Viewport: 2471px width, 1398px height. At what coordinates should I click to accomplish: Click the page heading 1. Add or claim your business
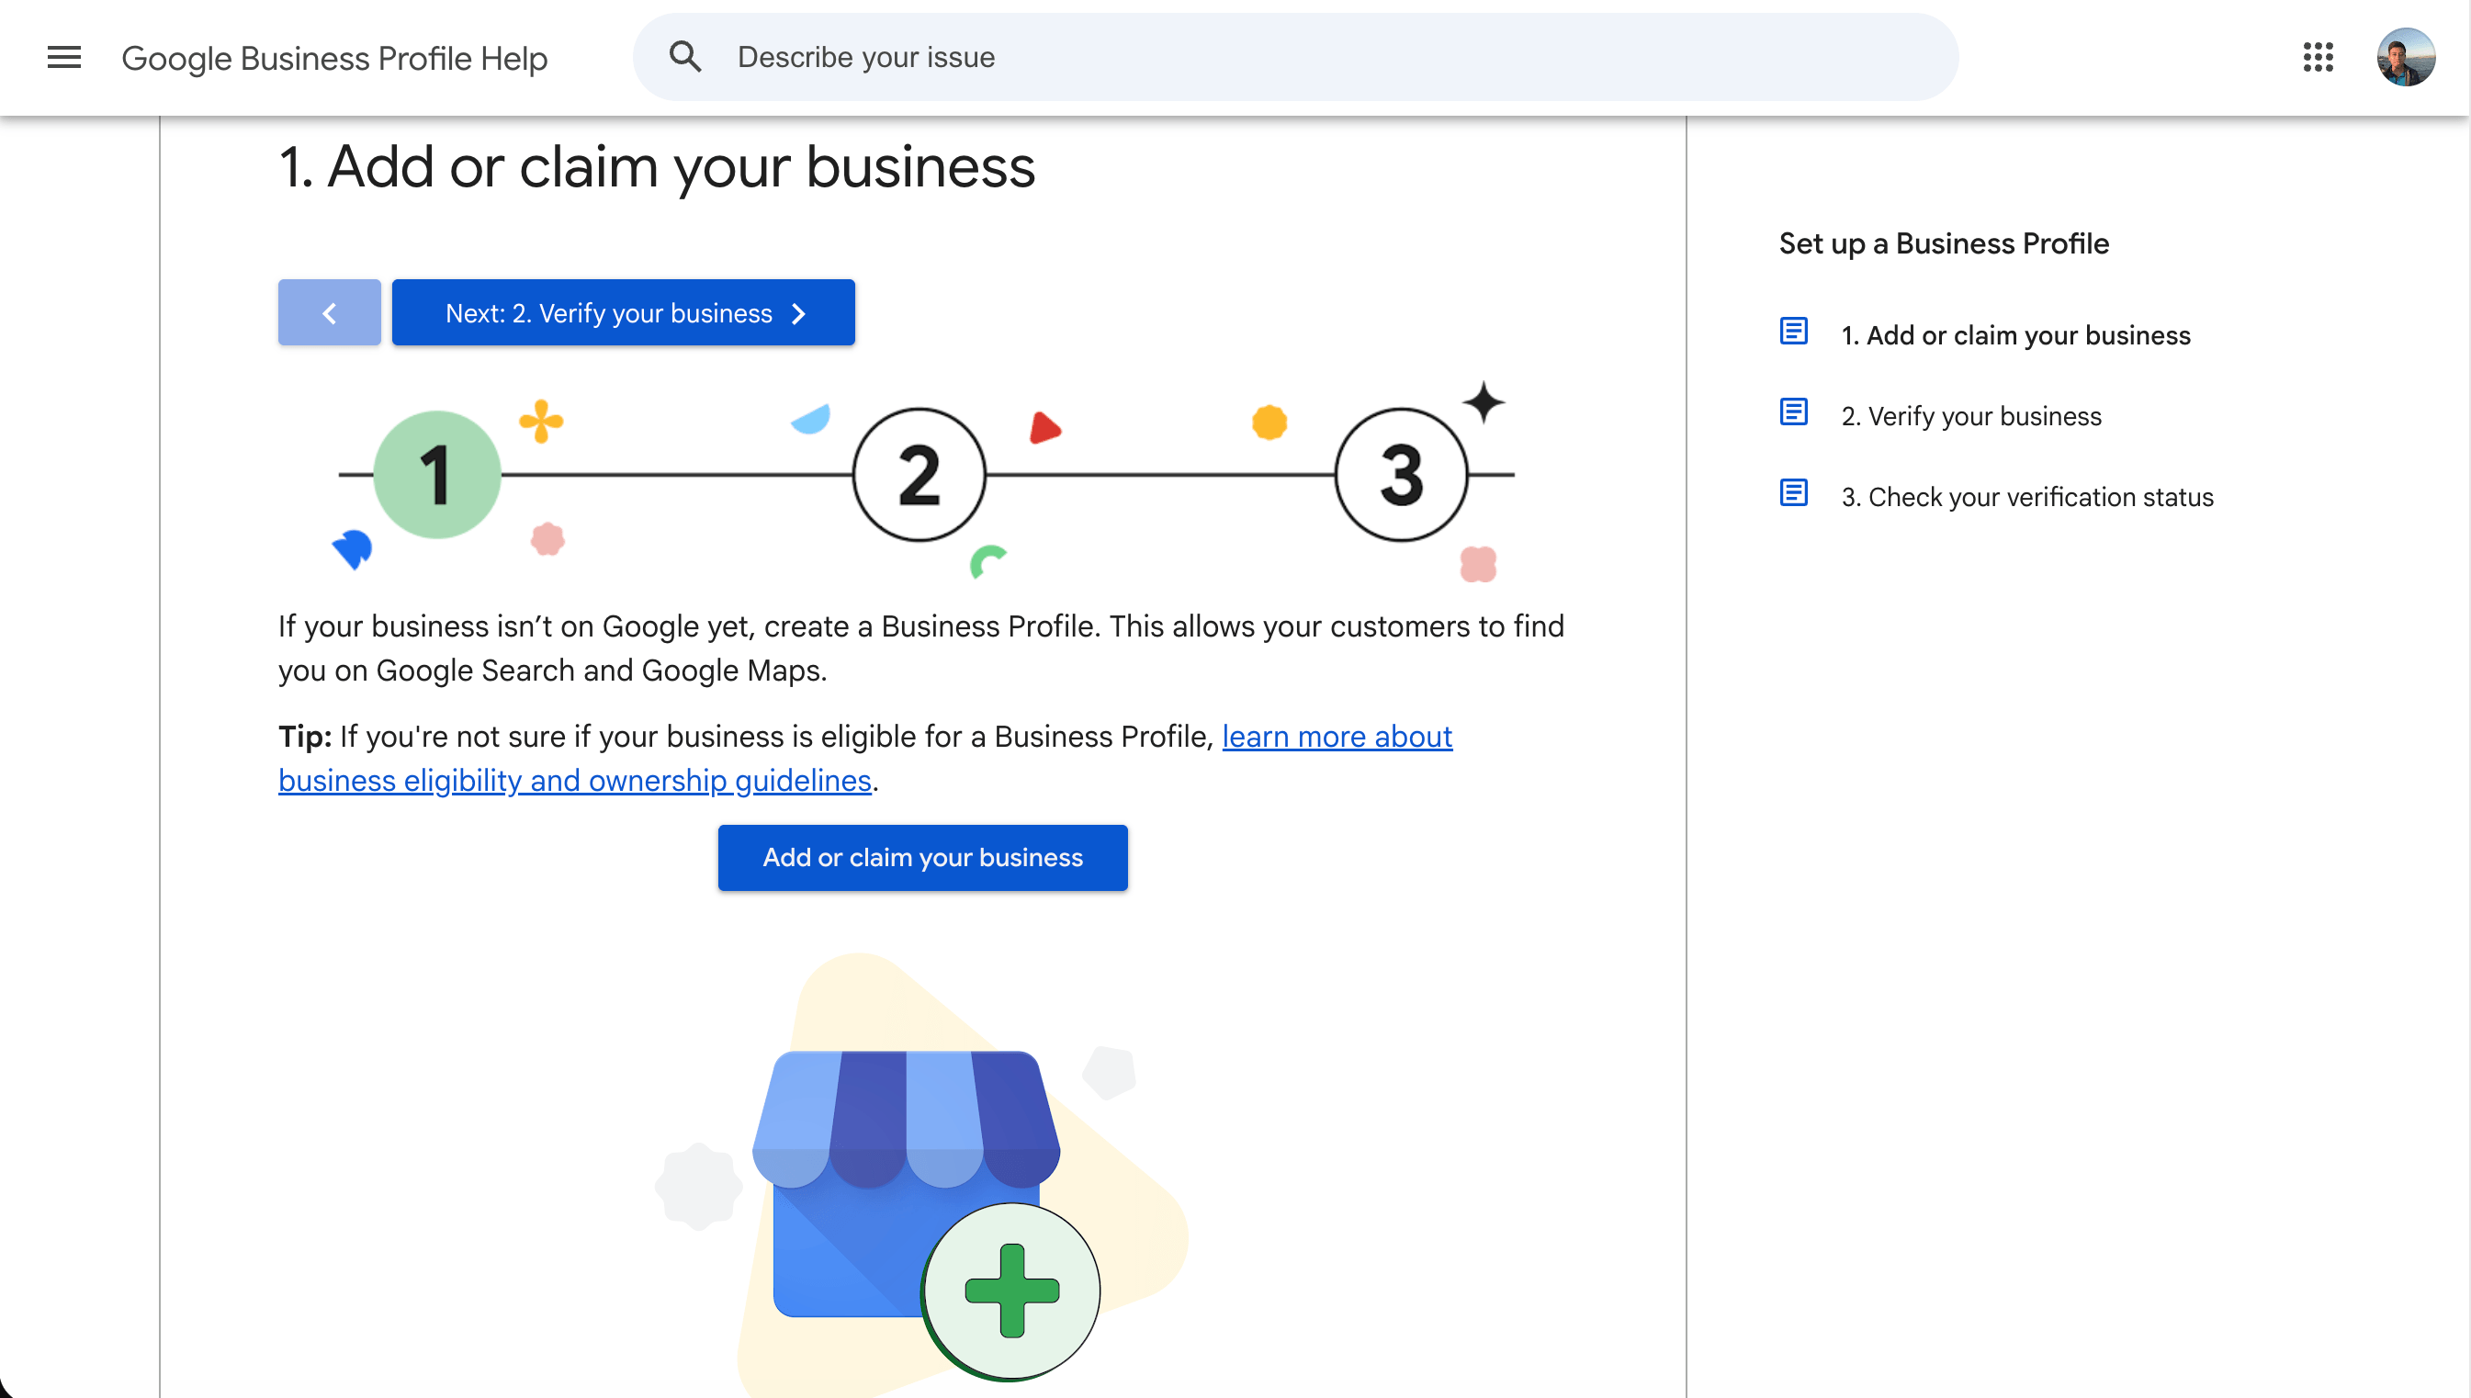point(657,167)
